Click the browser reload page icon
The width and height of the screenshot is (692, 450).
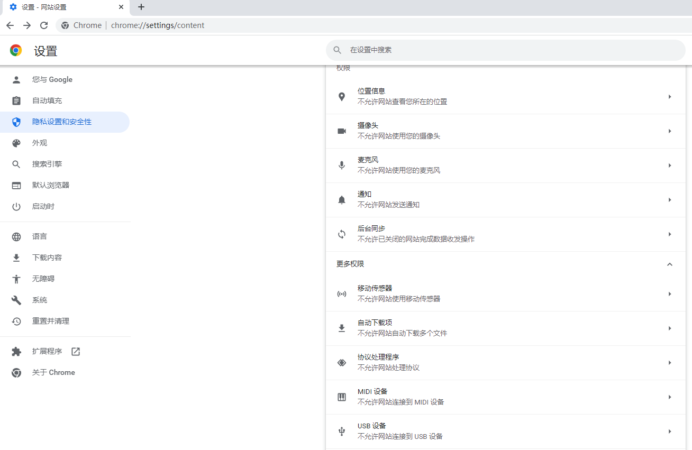tap(44, 25)
